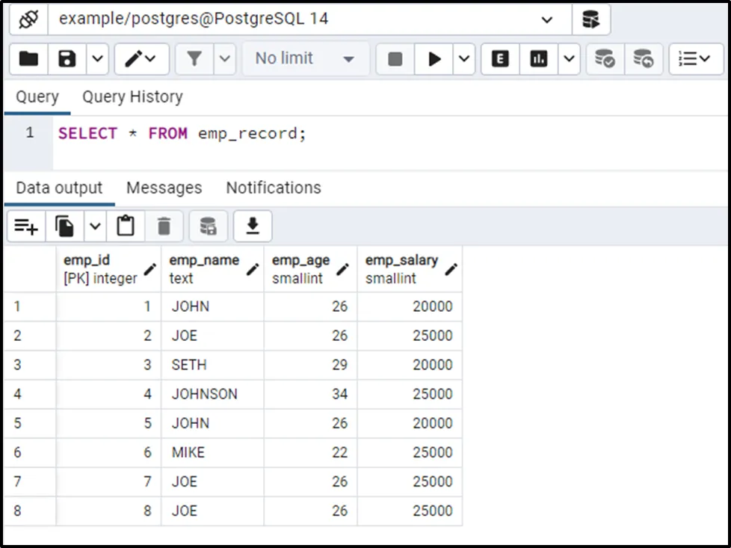Click the Add row icon
Image resolution: width=731 pixels, height=548 pixels.
tap(26, 227)
